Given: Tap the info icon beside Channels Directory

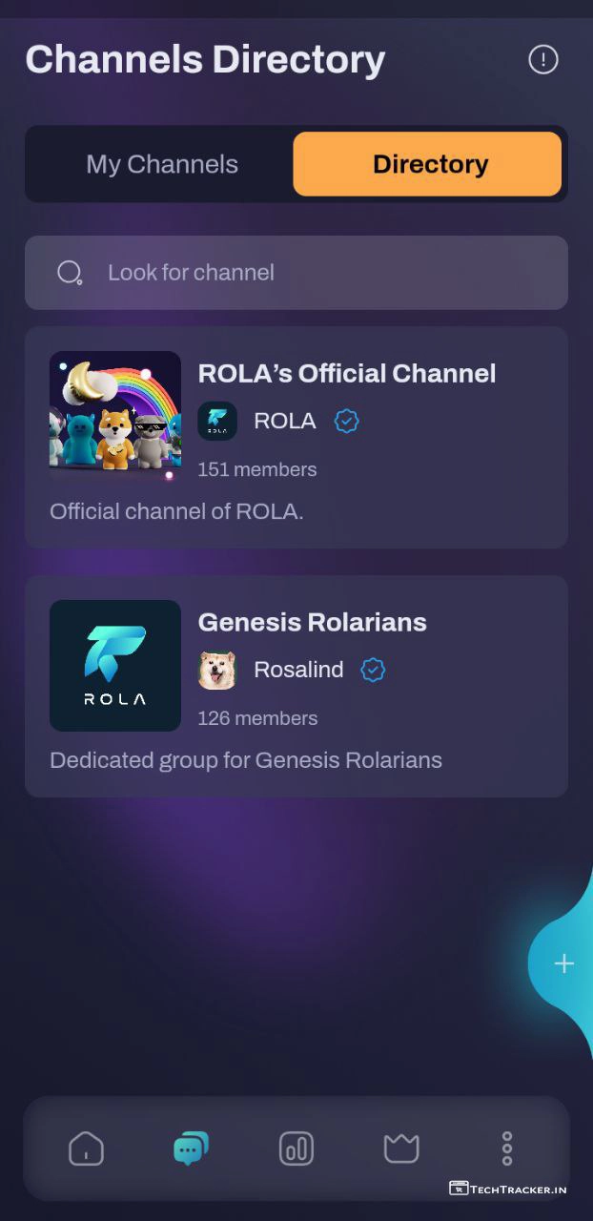Looking at the screenshot, I should pos(543,60).
